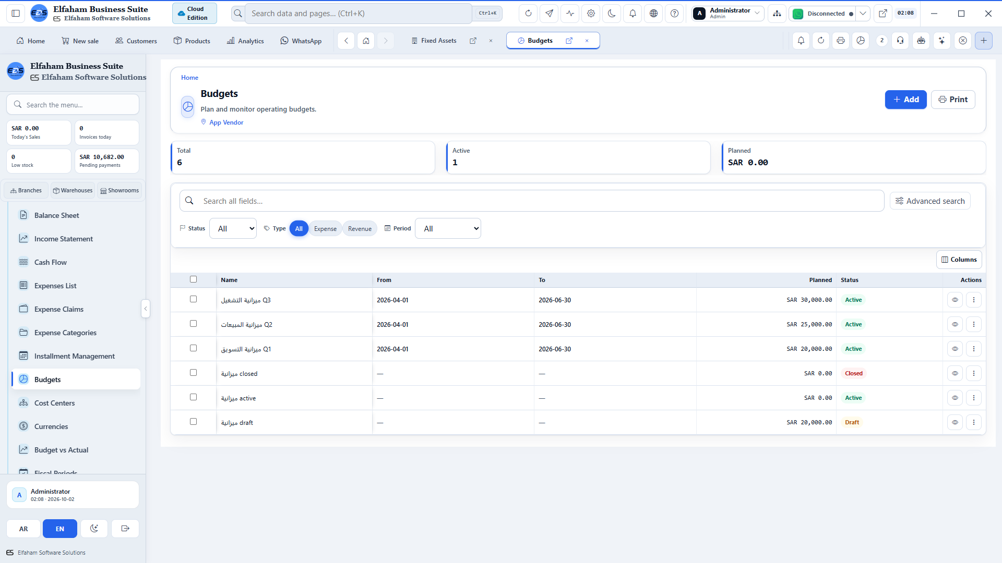The height and width of the screenshot is (563, 1002).
Task: Switch to the Fixed Assets tab
Action: [x=434, y=41]
